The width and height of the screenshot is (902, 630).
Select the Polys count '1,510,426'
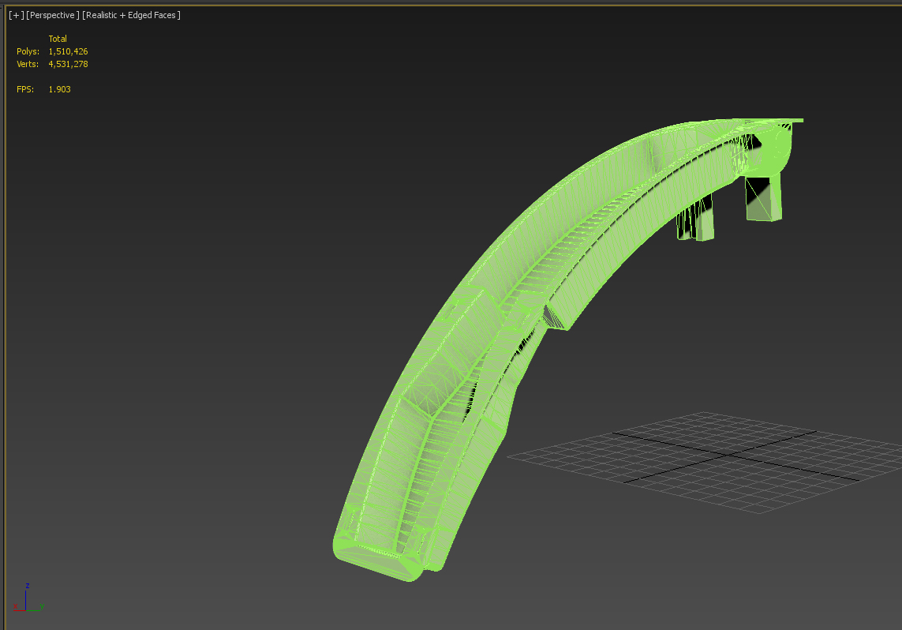coord(68,51)
